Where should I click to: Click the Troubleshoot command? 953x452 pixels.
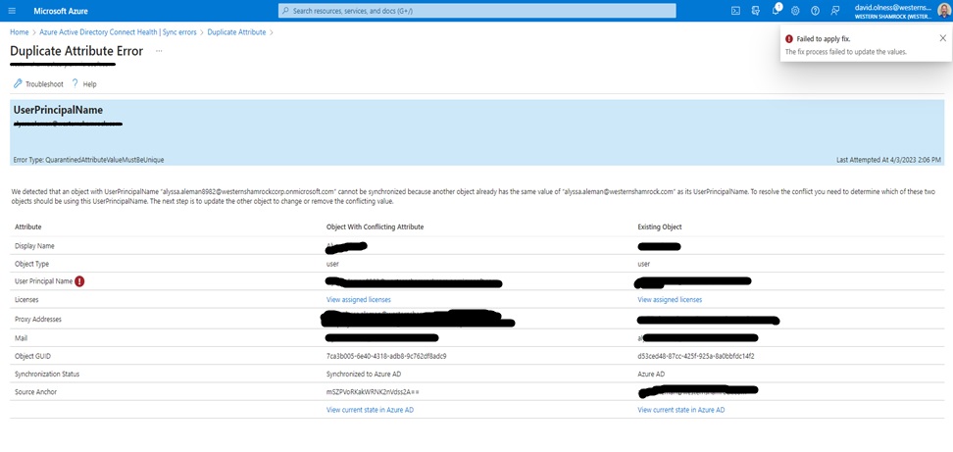pos(44,84)
